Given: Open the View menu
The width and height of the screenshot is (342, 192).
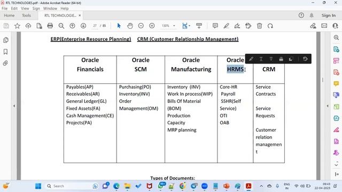Looking at the screenshot, I should 25,9.
